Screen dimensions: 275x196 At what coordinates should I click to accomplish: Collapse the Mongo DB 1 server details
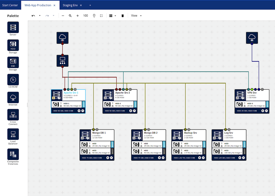click(x=111, y=158)
